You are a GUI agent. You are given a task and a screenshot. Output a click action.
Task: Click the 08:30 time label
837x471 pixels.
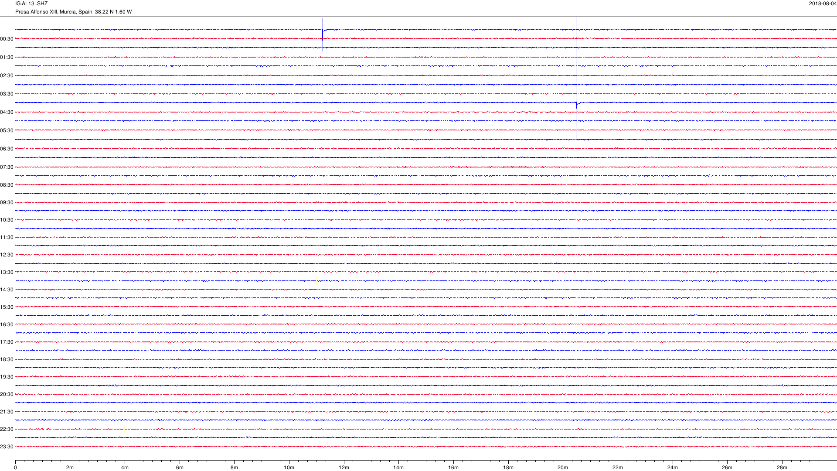pyautogui.click(x=7, y=185)
